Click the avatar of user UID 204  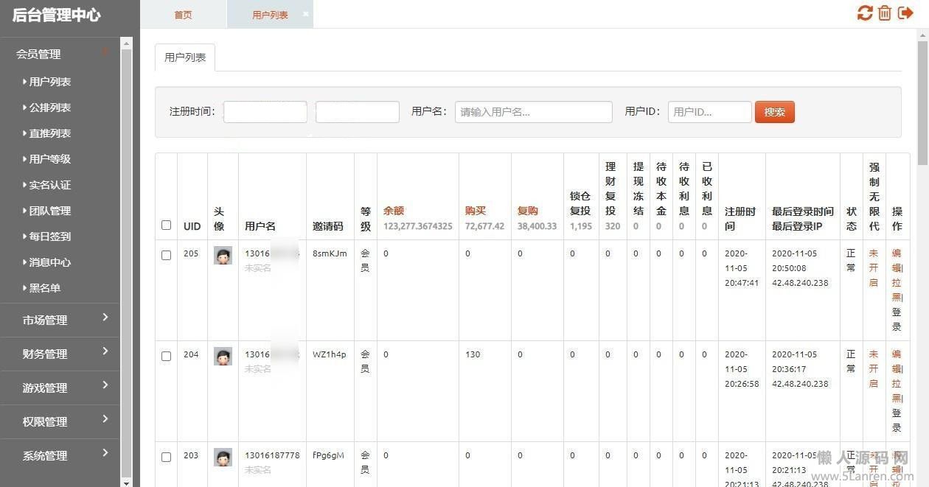[223, 357]
